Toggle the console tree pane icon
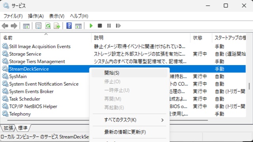Image resolution: width=253 pixels, height=142 pixels. pyautogui.click(x=26, y=26)
